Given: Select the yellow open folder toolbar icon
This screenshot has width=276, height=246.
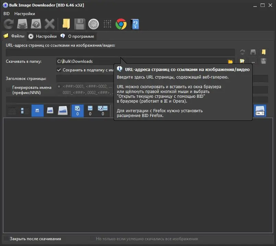Looking at the screenshot, I should click(x=66, y=24).
